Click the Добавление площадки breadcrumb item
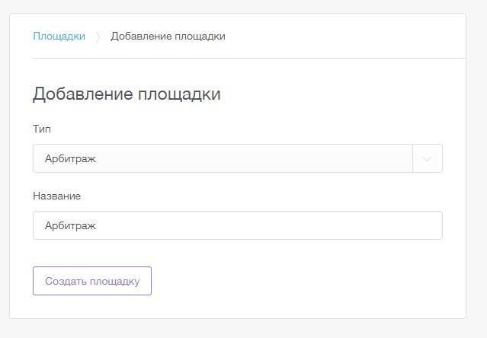This screenshot has width=487, height=338. click(x=168, y=36)
